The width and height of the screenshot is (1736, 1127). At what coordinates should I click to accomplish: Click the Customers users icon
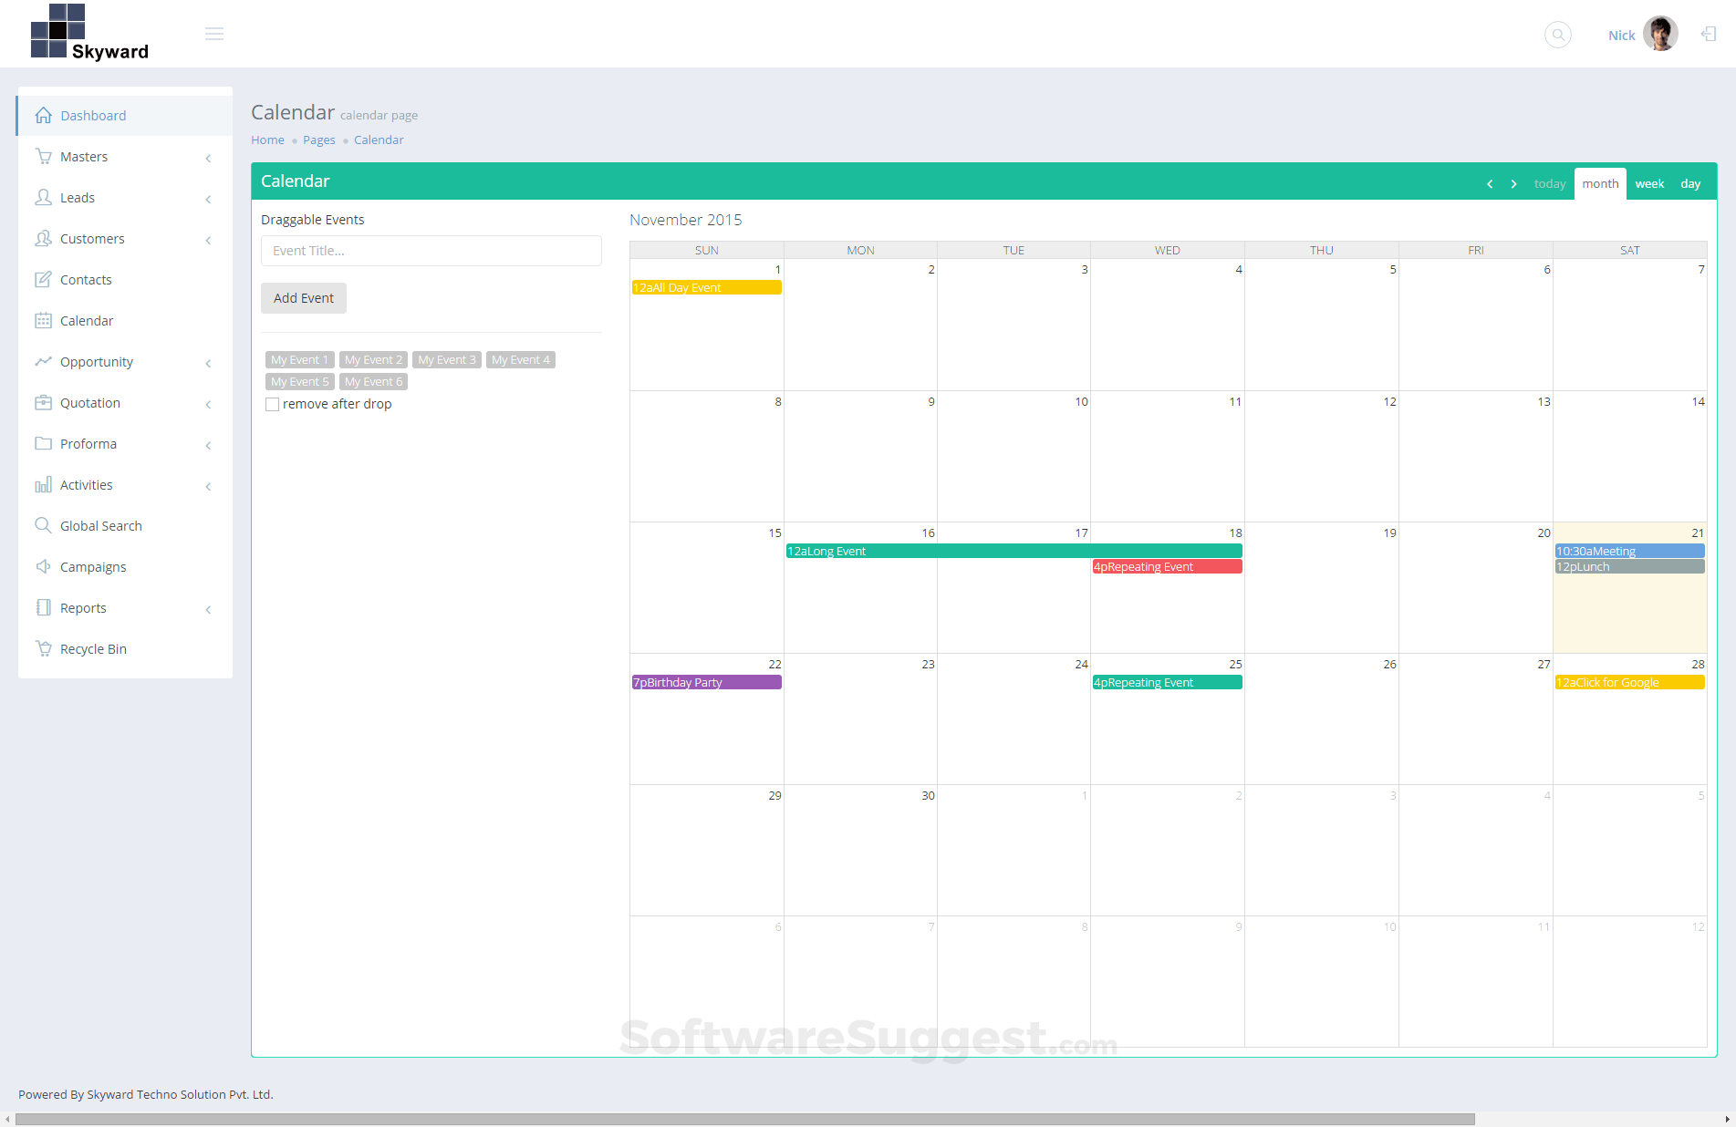pos(43,238)
